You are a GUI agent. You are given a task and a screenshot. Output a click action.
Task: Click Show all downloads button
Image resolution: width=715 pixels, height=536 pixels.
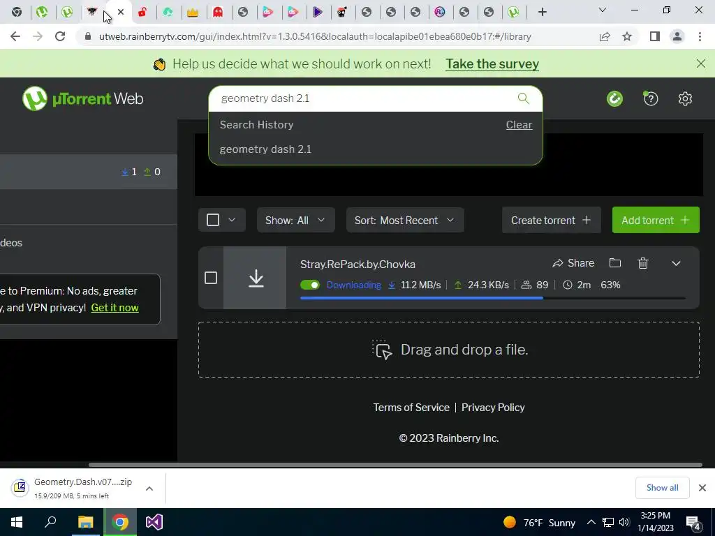click(662, 488)
